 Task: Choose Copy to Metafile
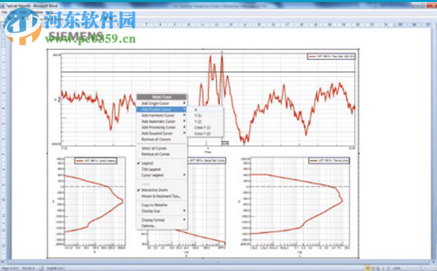(161, 205)
